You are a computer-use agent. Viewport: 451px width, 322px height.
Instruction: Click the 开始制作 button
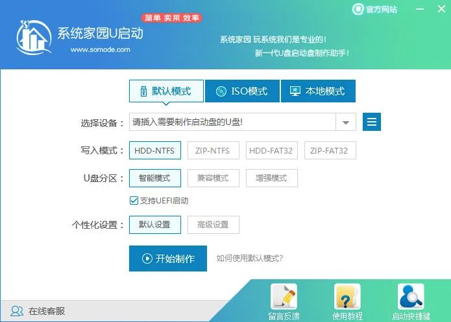[167, 259]
